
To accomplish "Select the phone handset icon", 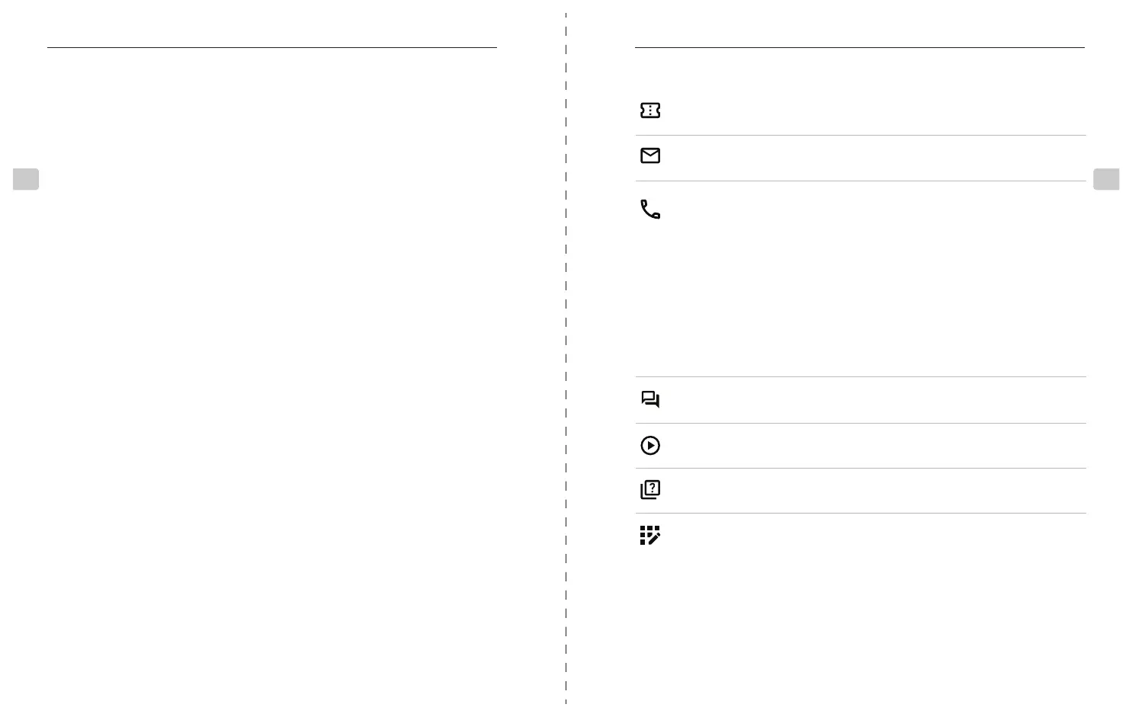I will click(649, 210).
